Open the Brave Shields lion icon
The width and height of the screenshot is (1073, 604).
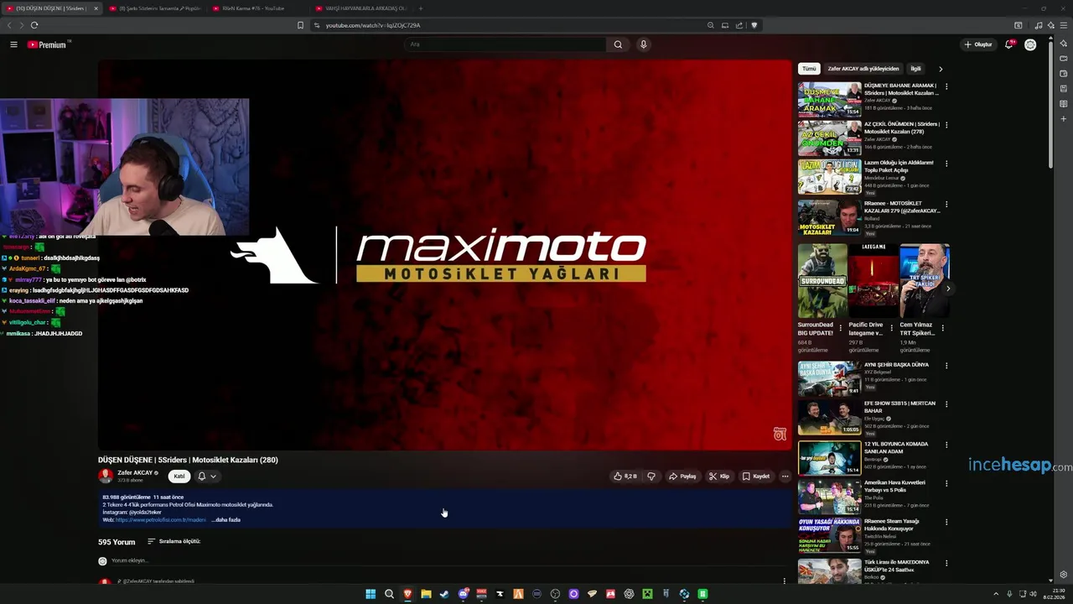coord(754,25)
